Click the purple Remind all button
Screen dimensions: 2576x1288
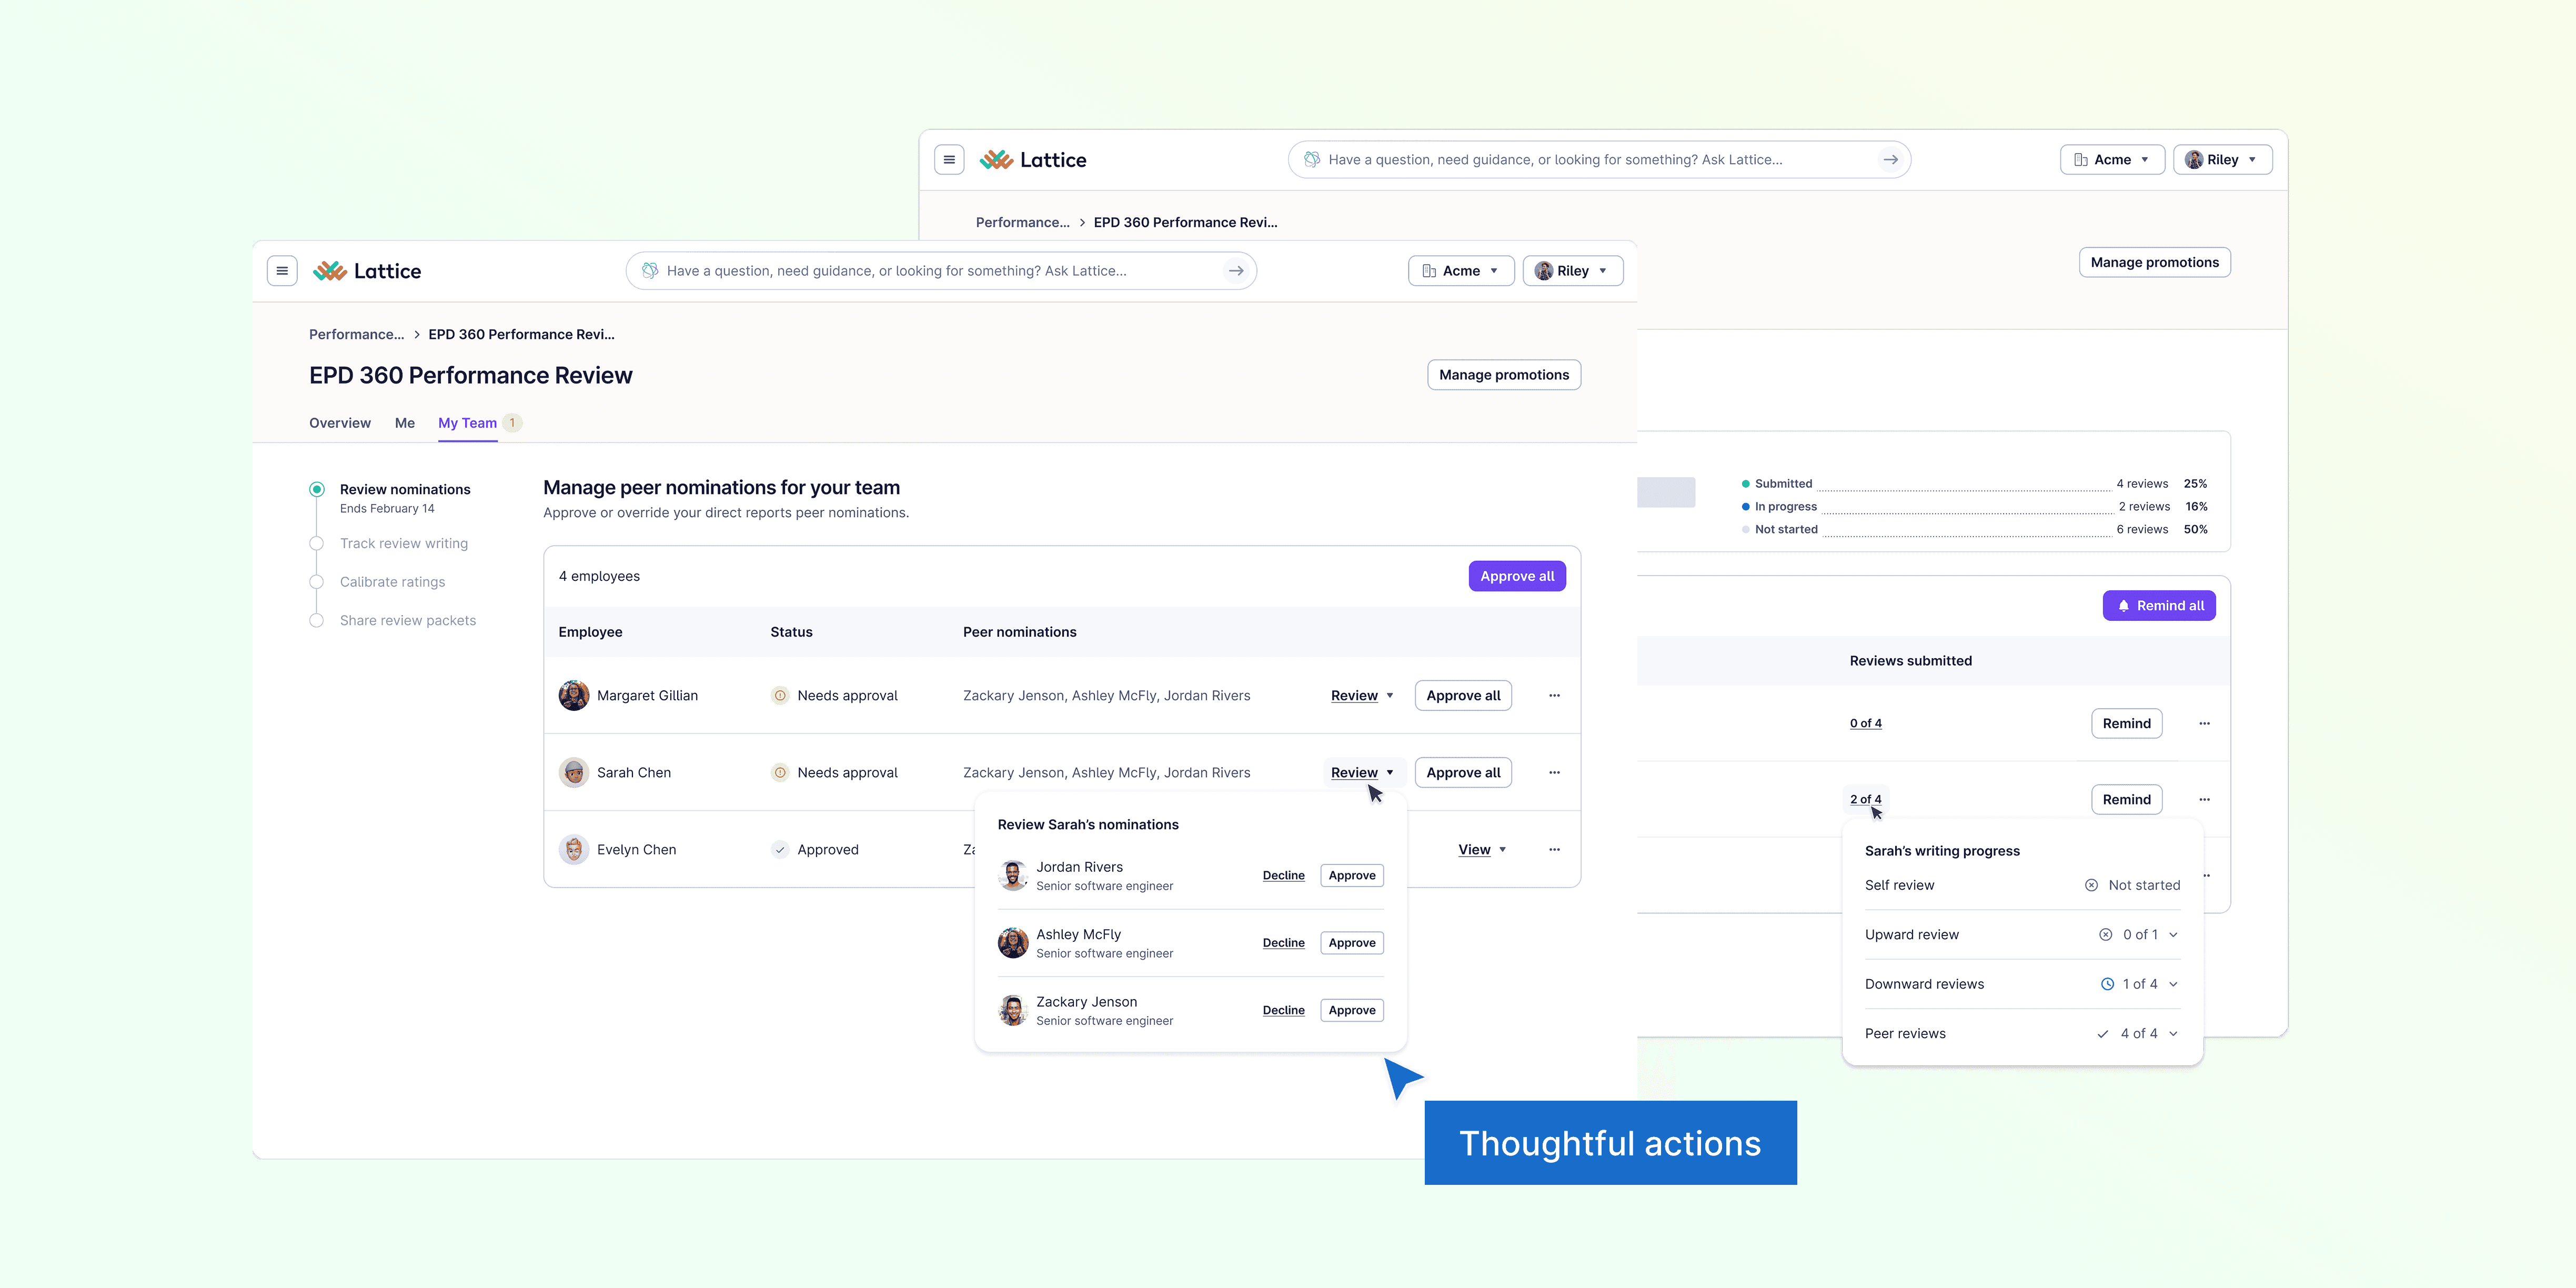[2158, 606]
